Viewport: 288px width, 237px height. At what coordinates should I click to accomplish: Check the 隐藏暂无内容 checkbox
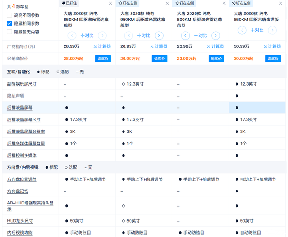click(9, 32)
